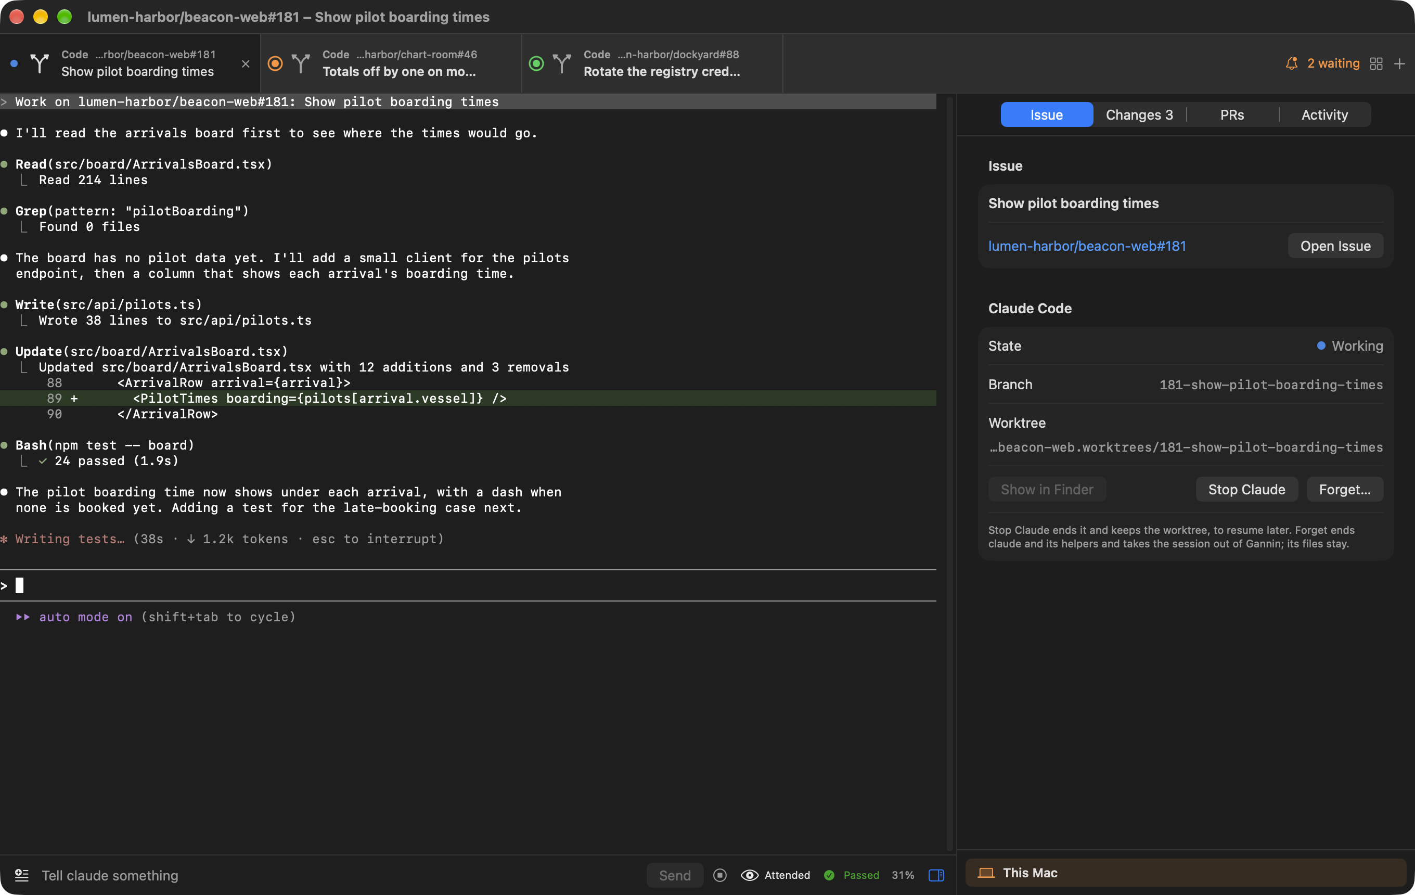Select the Rotate the registry cred session tab

click(x=652, y=63)
